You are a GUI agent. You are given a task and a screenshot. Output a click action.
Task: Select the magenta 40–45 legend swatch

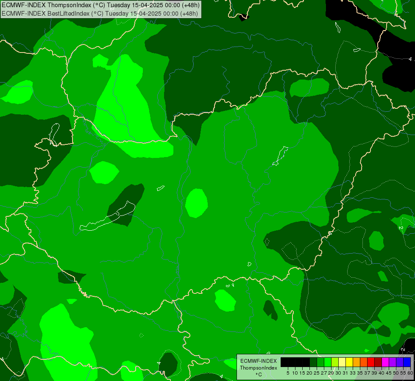pyautogui.click(x=385, y=362)
